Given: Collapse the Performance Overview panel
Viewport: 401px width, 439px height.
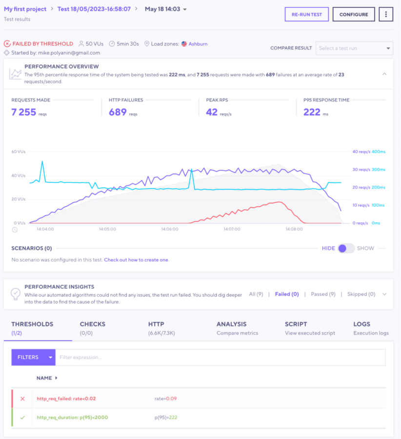Looking at the screenshot, I should [x=384, y=74].
